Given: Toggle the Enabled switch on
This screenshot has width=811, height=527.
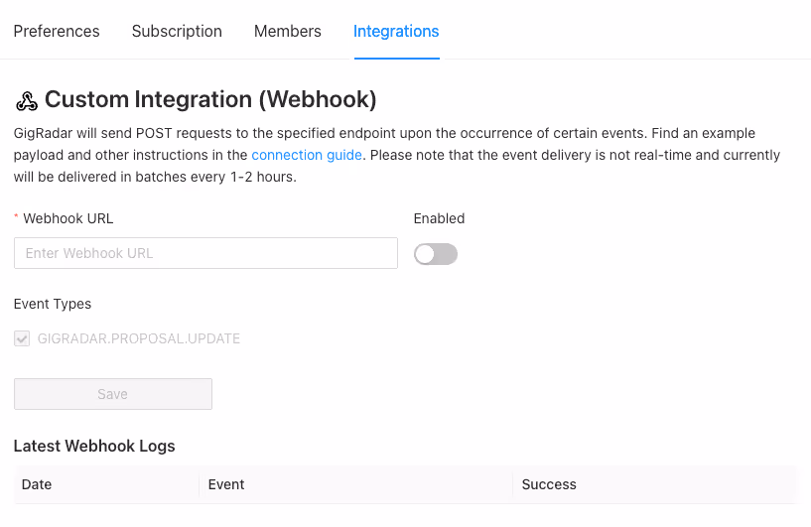Looking at the screenshot, I should click(436, 254).
